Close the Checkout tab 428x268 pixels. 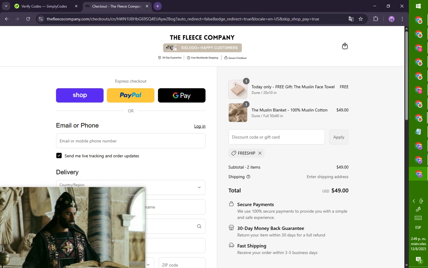tap(147, 6)
